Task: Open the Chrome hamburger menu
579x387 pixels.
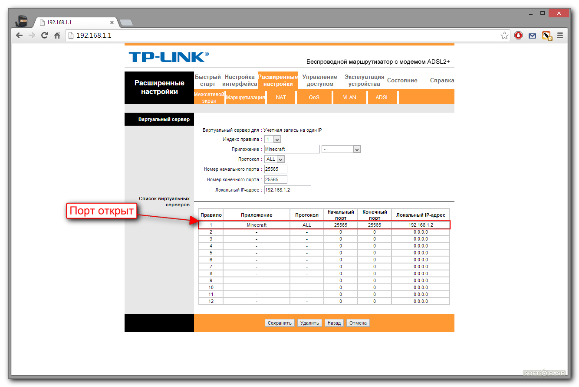Action: coord(560,36)
